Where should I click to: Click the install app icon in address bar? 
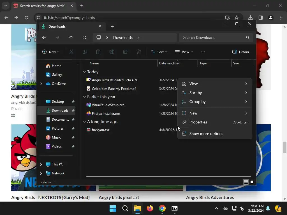click(228, 18)
